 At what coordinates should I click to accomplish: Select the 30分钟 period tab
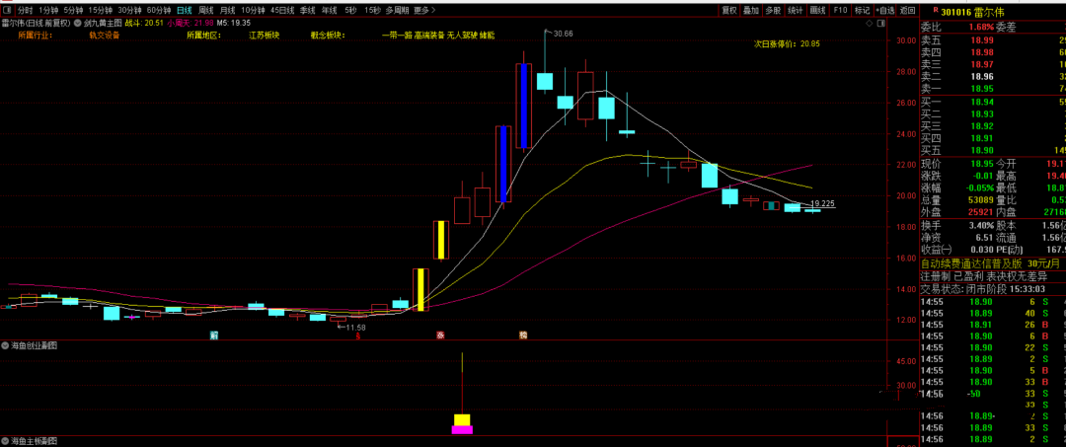click(x=129, y=10)
